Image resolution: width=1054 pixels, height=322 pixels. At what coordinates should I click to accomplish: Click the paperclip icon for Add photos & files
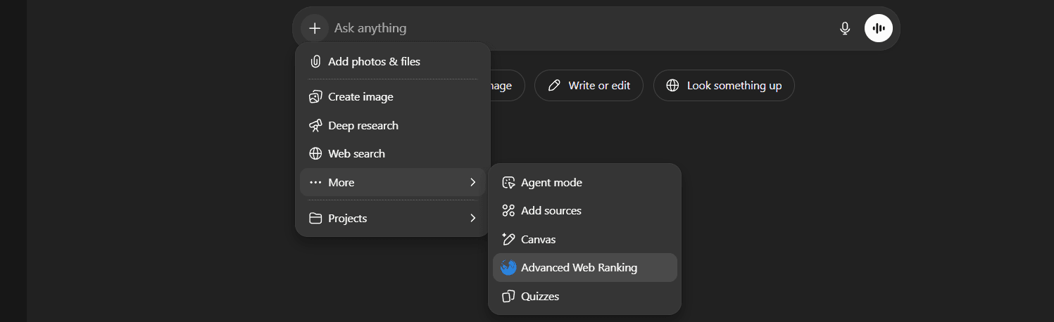pos(315,61)
